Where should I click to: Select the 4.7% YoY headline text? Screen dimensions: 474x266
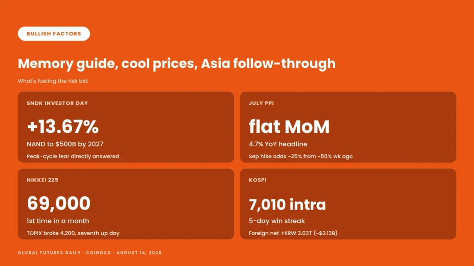pos(278,144)
